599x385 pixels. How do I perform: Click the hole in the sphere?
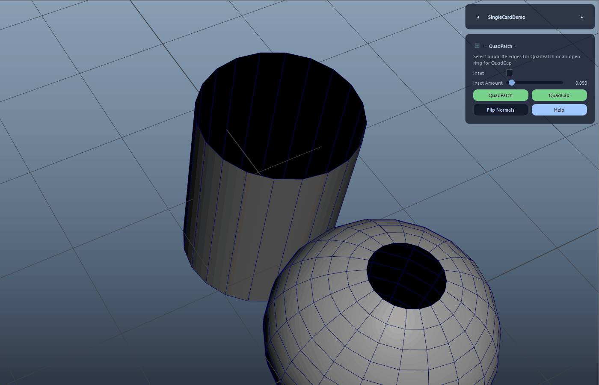406,276
